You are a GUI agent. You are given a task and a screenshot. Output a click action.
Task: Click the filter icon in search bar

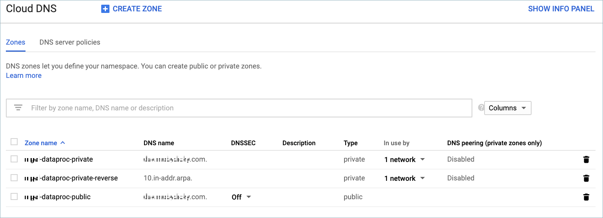tap(18, 108)
